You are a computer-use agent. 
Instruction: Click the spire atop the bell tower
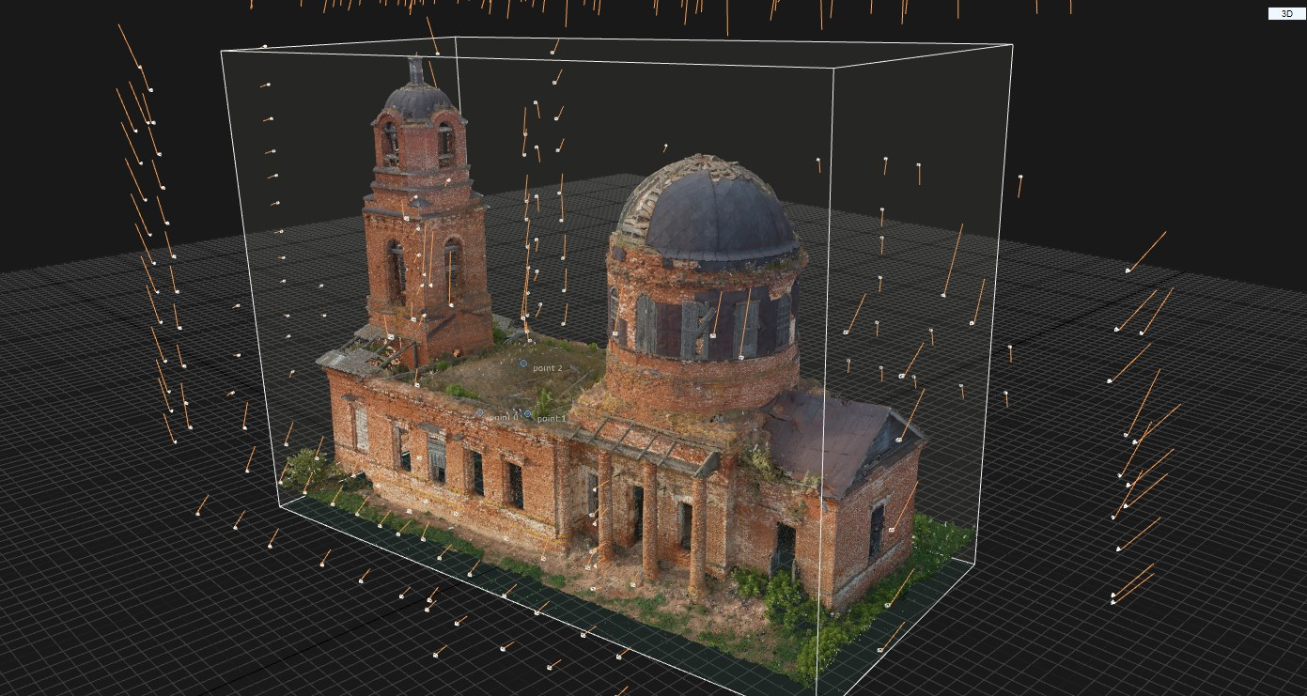point(415,68)
